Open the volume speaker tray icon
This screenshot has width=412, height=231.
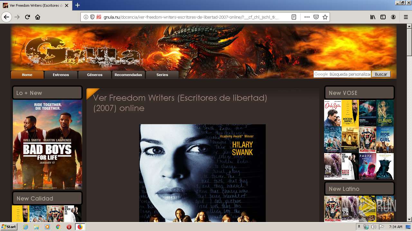374,227
